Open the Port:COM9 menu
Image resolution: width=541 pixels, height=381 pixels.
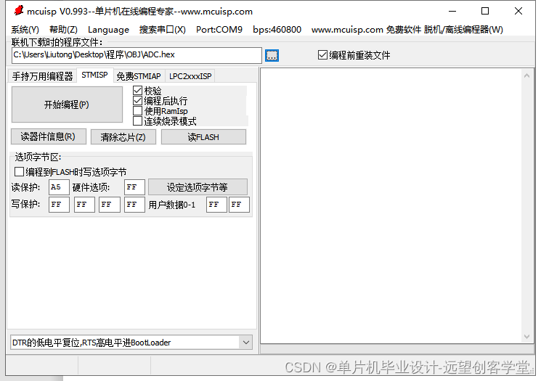click(x=219, y=30)
